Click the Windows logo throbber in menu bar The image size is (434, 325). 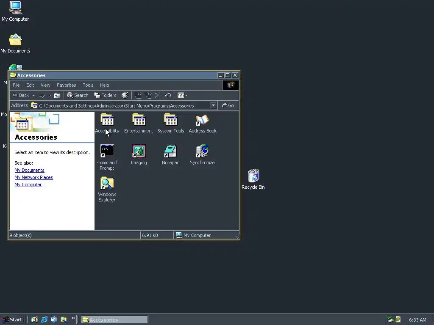coord(231,85)
